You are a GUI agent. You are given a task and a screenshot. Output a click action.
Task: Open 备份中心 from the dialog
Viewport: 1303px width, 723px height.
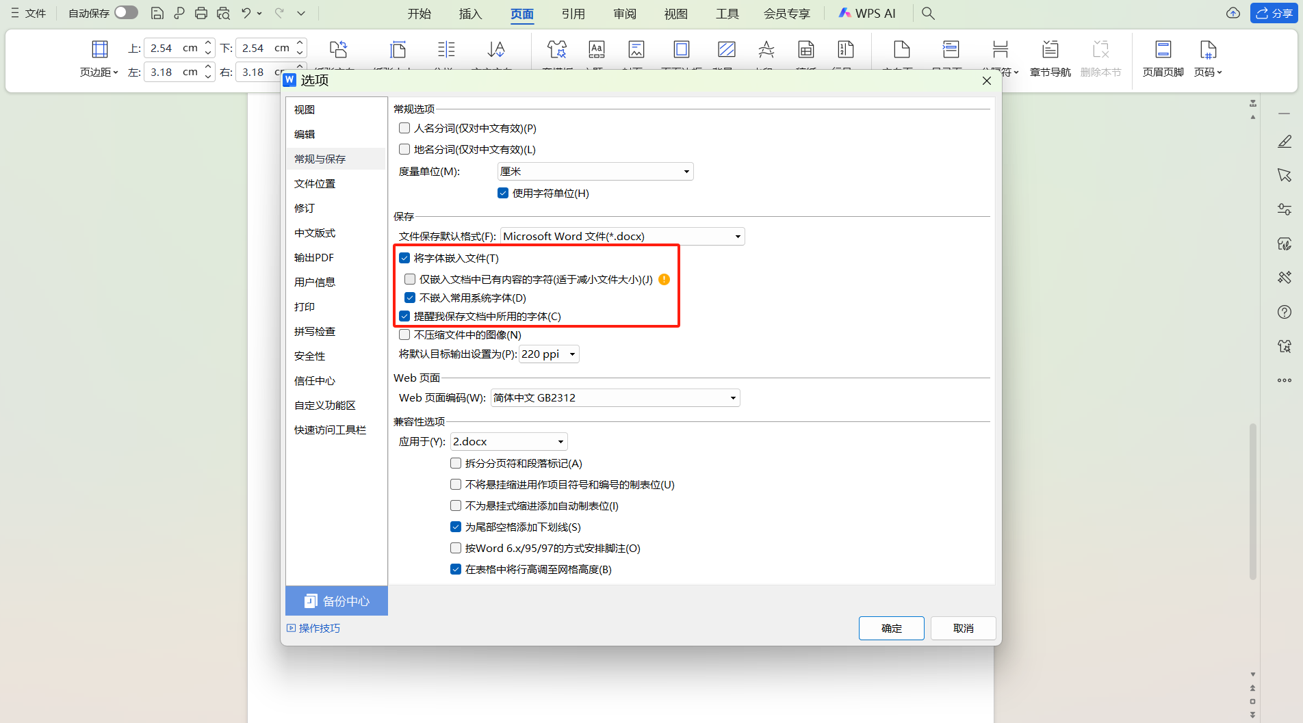pyautogui.click(x=336, y=601)
